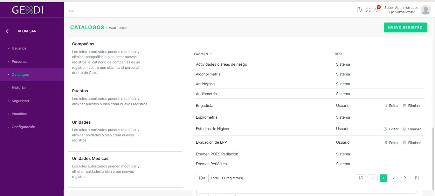Click Eliminar for Estudios de Higiene
The height and width of the screenshot is (196, 435).
point(414,129)
